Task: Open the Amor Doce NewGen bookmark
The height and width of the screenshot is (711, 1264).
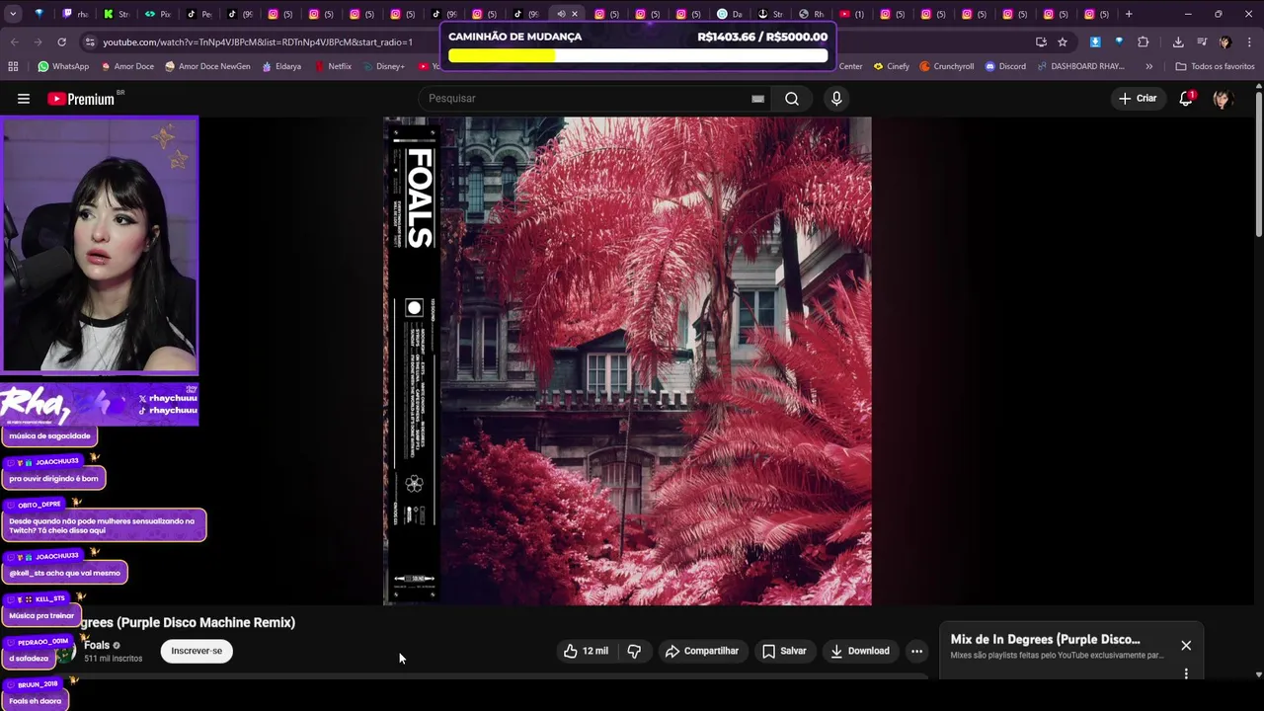Action: coord(207,66)
